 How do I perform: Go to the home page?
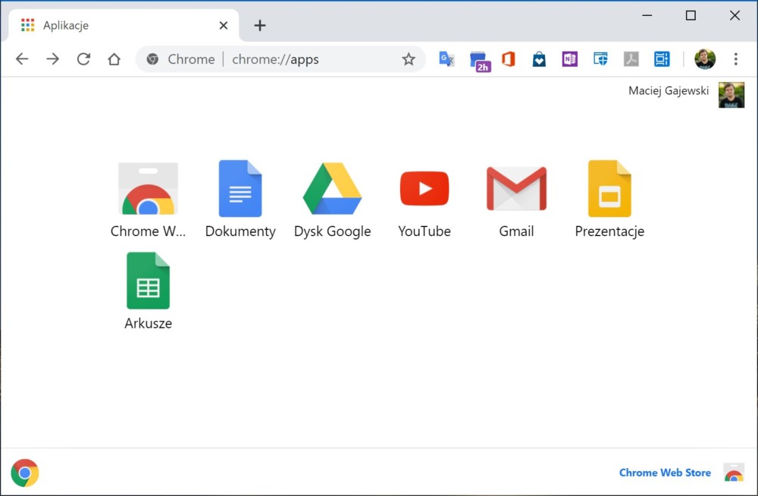[114, 59]
